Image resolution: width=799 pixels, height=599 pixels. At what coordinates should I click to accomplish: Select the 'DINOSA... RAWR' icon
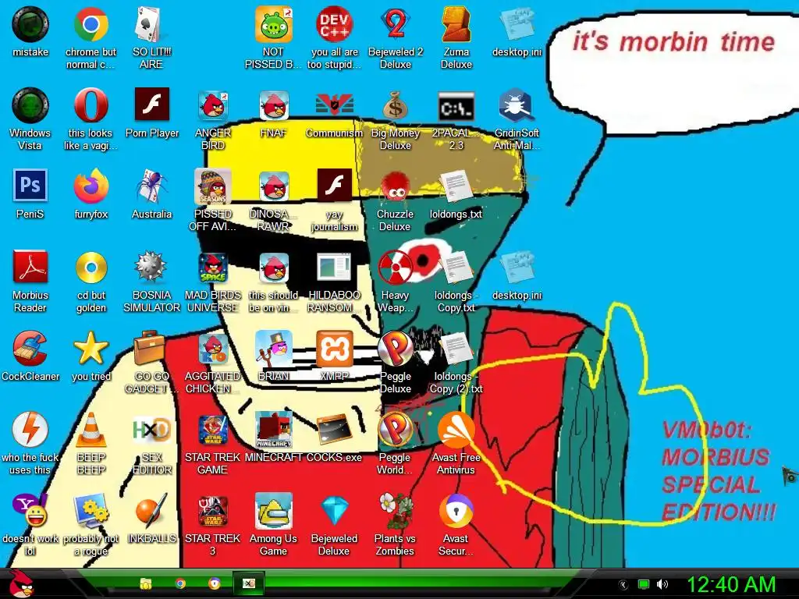(274, 186)
